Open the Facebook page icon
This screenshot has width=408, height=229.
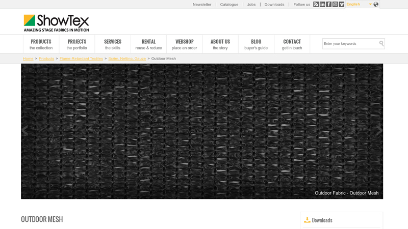pos(329,5)
